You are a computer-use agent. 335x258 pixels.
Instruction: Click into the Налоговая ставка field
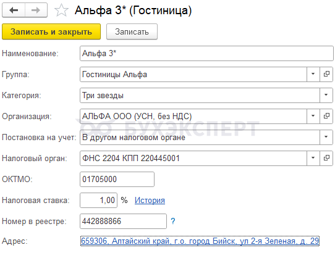(x=98, y=200)
